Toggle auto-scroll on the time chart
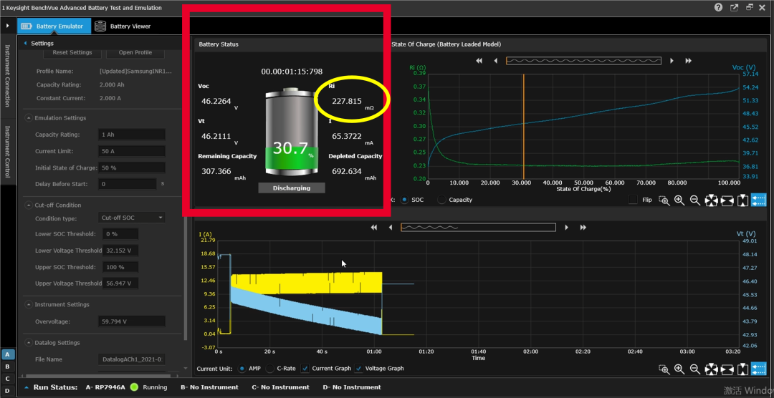774x398 pixels. [x=759, y=369]
